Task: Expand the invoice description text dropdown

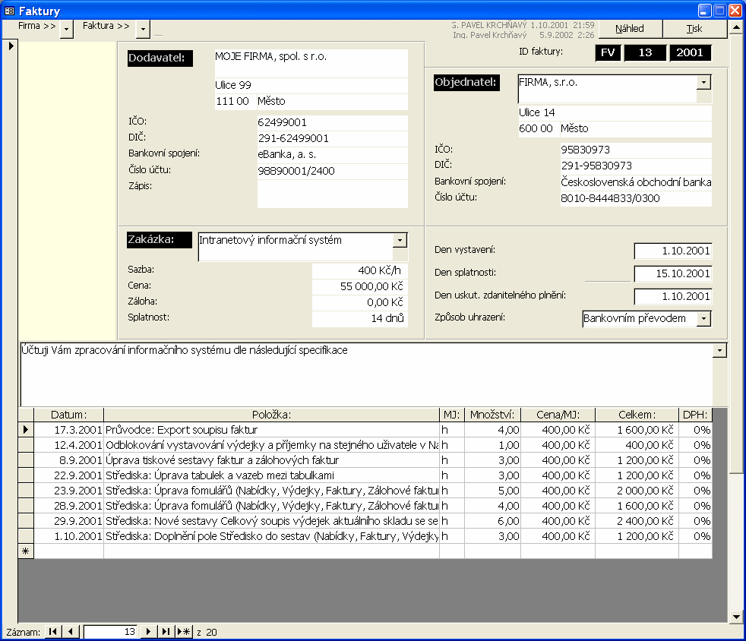Action: [719, 350]
